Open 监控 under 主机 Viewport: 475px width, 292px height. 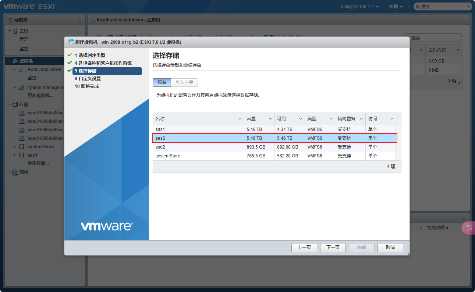point(24,49)
